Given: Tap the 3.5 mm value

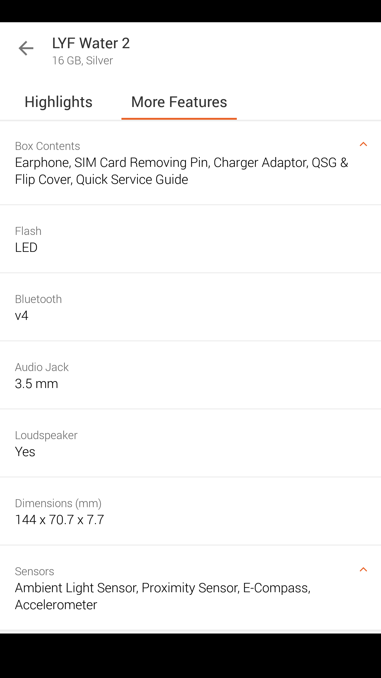Looking at the screenshot, I should click(37, 384).
